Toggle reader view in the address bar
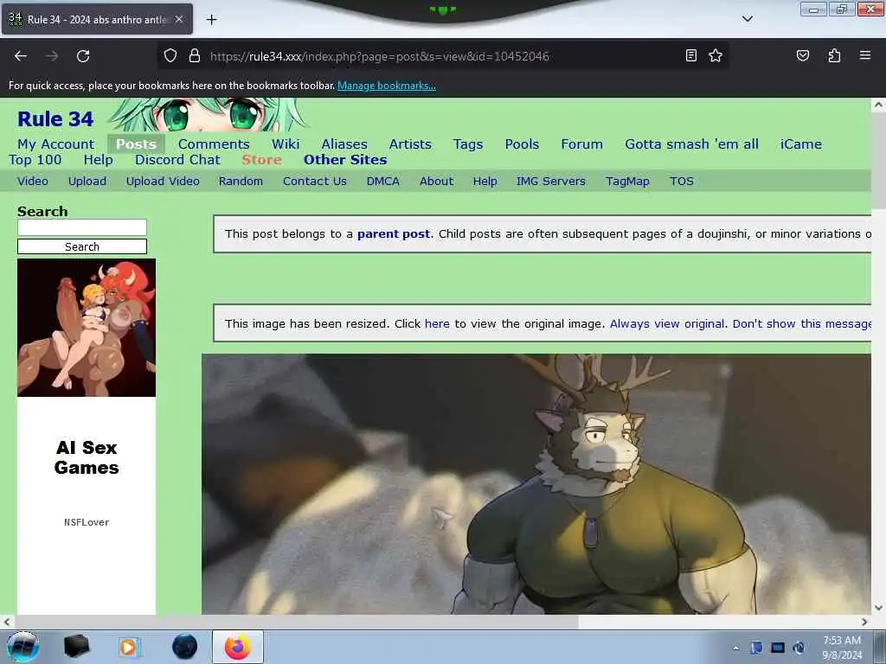Image resolution: width=886 pixels, height=664 pixels. 691,55
